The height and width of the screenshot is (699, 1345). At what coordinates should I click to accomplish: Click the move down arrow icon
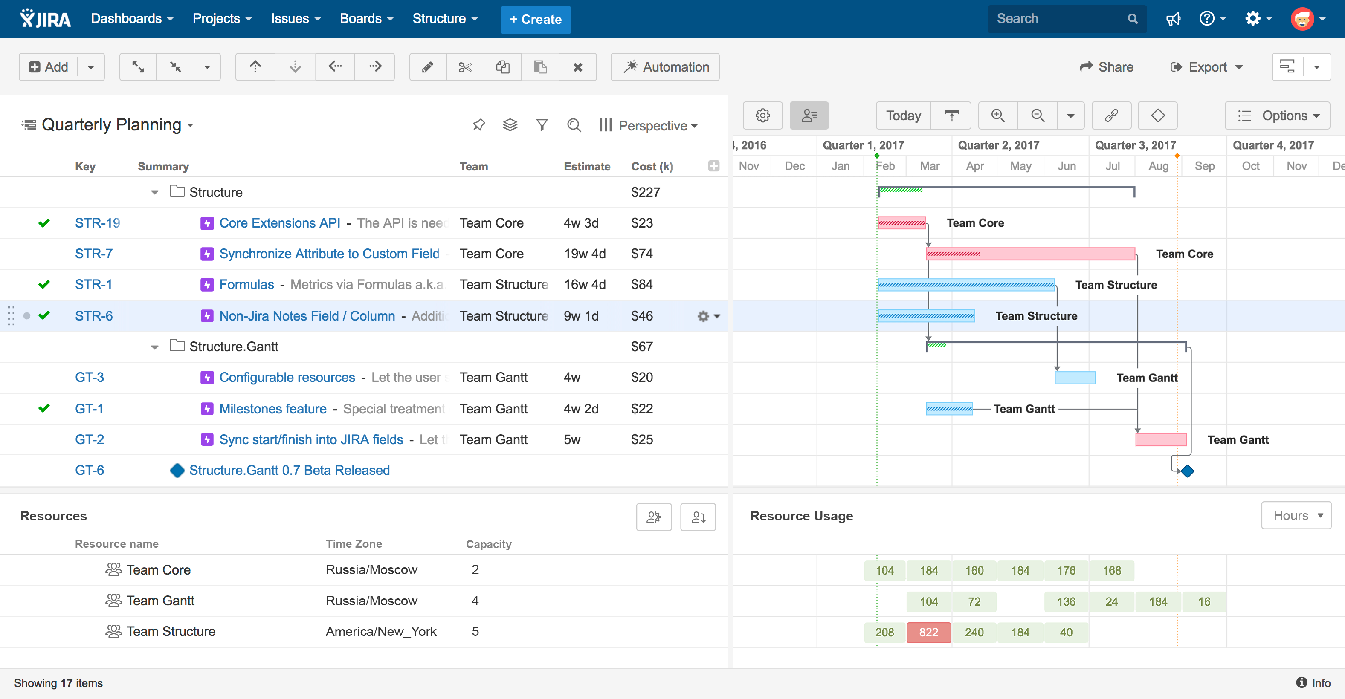[295, 67]
